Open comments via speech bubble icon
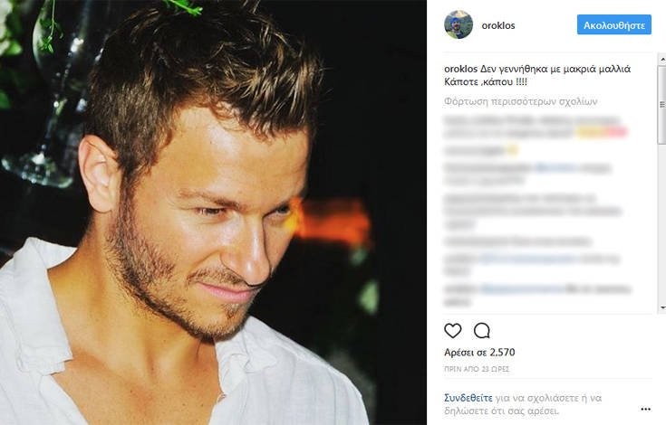The height and width of the screenshot is (425, 666). click(482, 331)
